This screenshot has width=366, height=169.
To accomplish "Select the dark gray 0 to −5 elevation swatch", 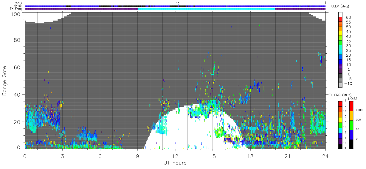I will (340, 76).
